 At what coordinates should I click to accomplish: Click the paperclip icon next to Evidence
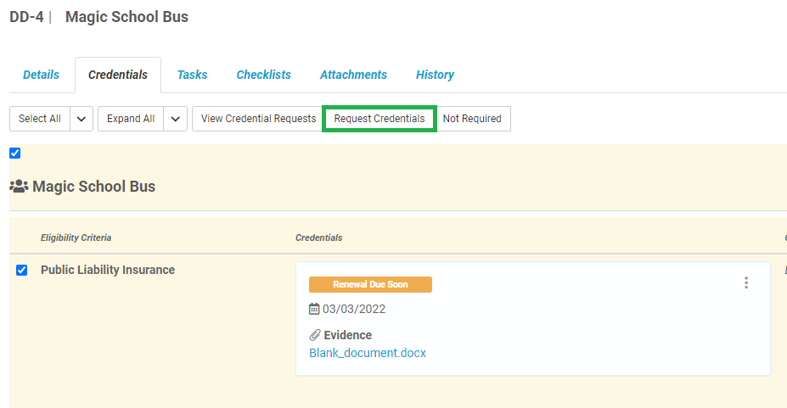pos(315,335)
